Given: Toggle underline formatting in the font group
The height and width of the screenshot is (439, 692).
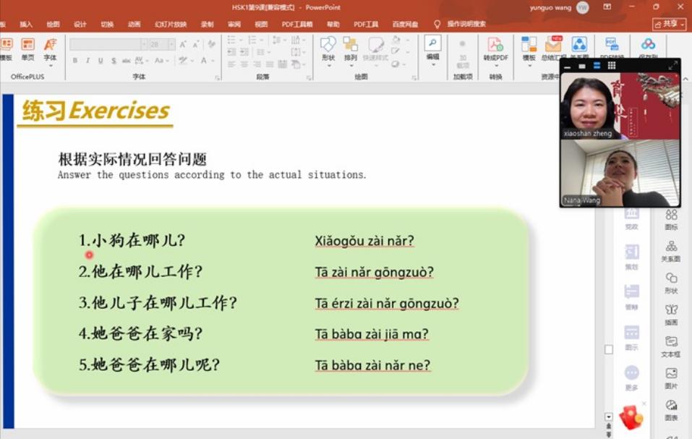Looking at the screenshot, I should pyautogui.click(x=101, y=61).
